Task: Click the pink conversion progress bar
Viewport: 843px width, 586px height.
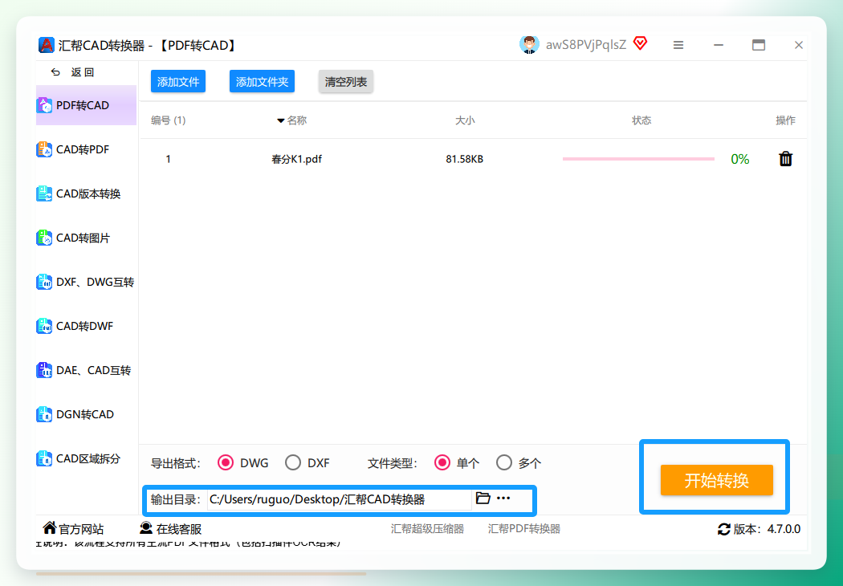Action: tap(639, 159)
